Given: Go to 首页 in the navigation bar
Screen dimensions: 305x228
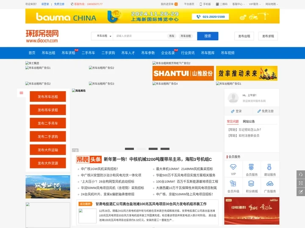Looking at the screenshot, I should 32,53.
